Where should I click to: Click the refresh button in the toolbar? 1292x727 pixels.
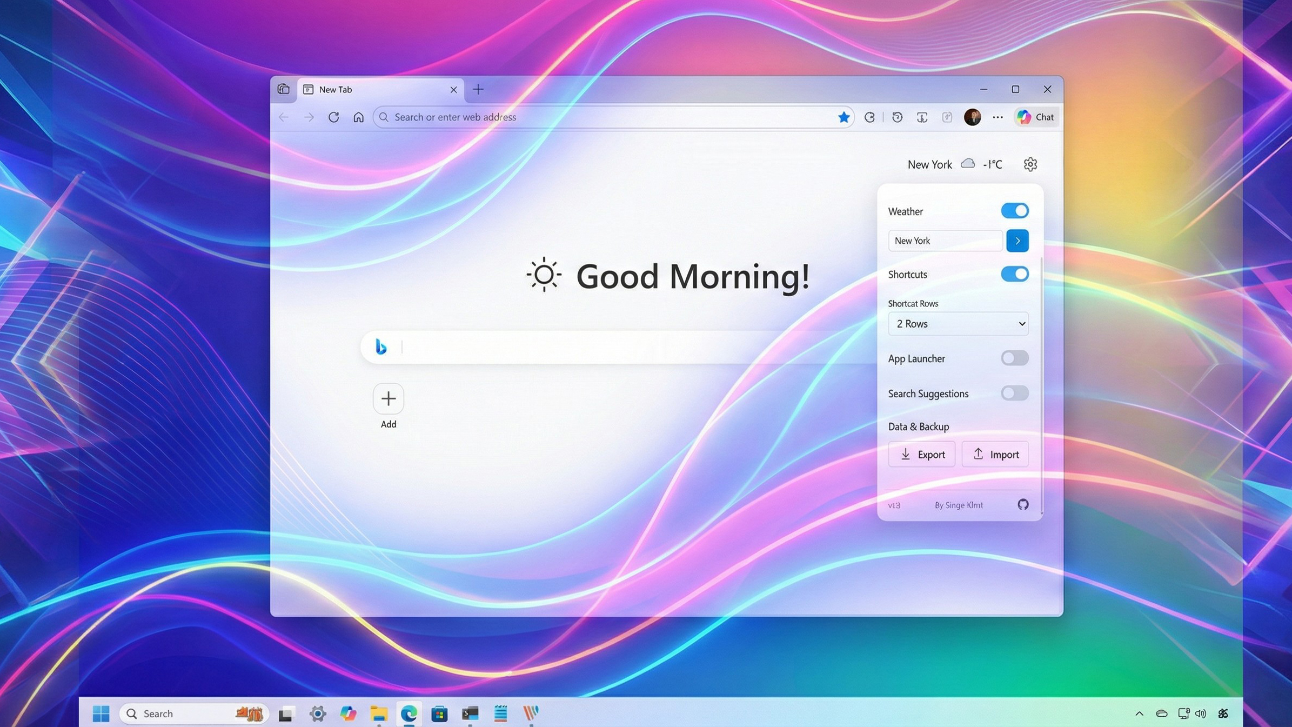(x=333, y=117)
